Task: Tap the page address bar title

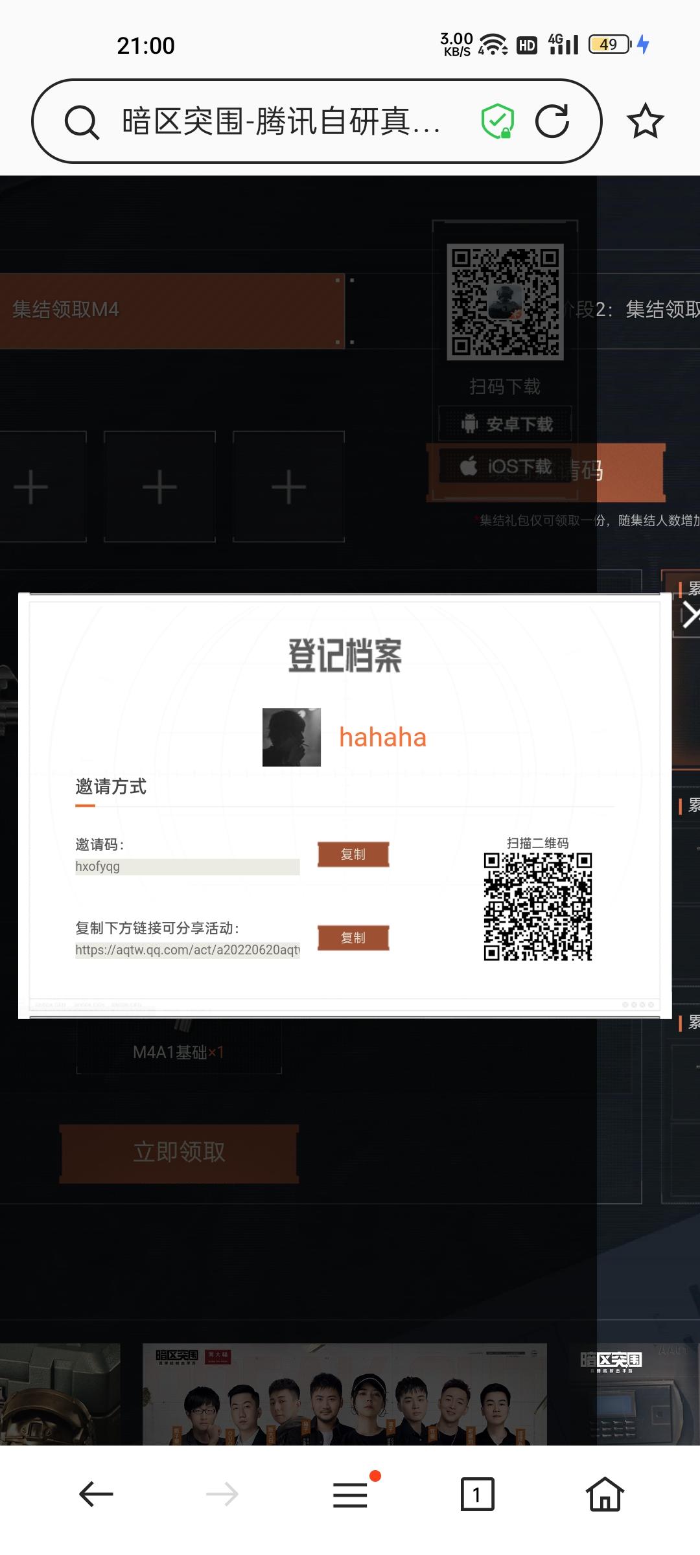Action: (281, 121)
